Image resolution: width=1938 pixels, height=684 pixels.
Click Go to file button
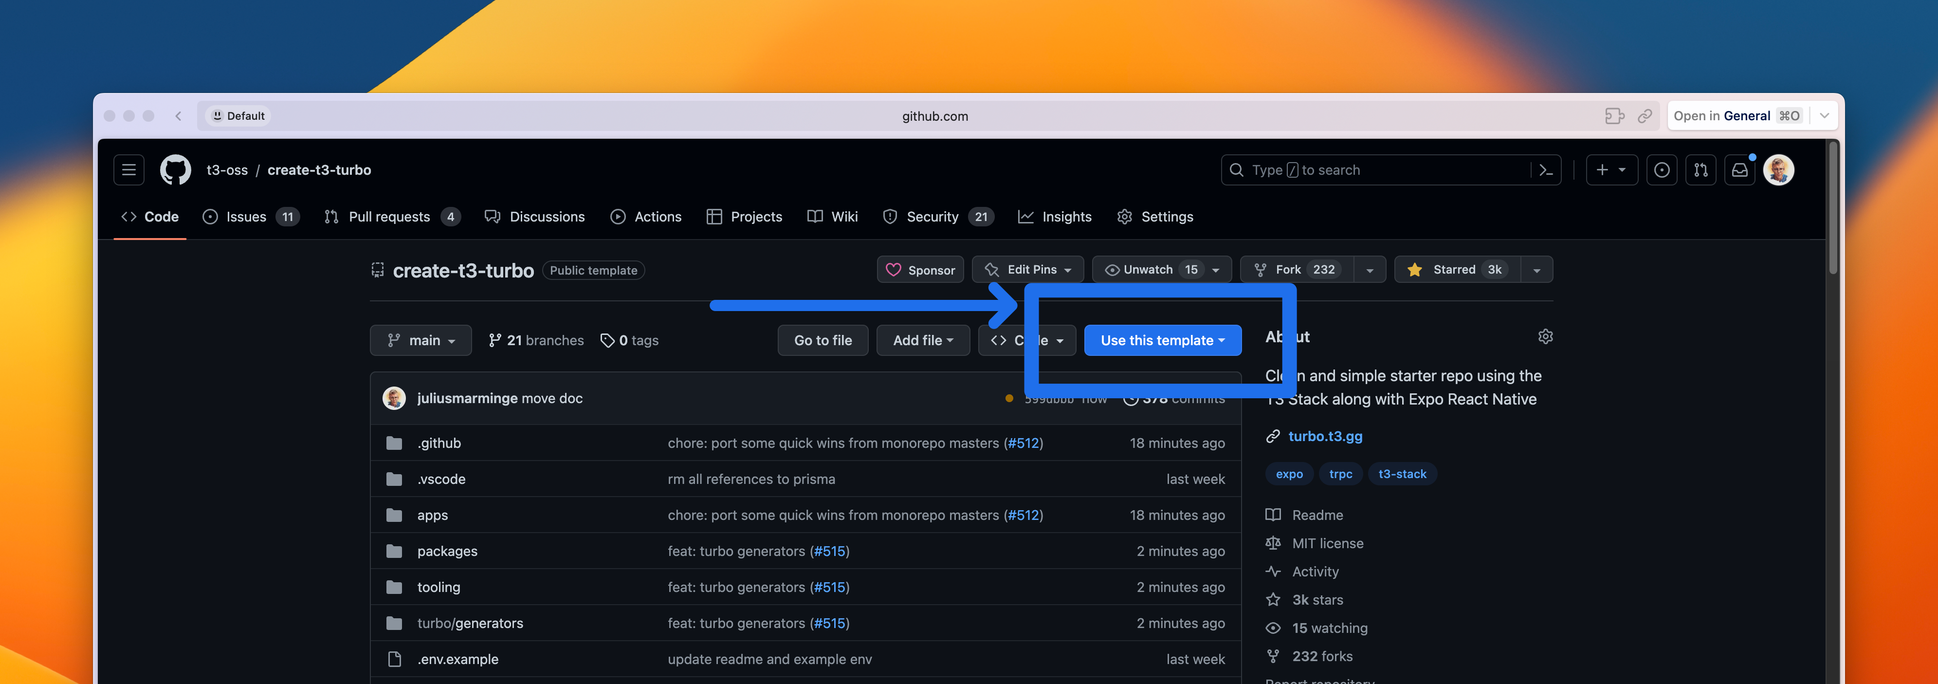[x=823, y=340]
